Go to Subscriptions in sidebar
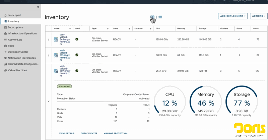Viewport: 268px width, 140px height. point(15,27)
